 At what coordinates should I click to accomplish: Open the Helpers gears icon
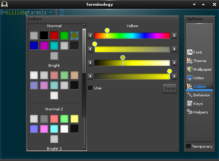189,112
